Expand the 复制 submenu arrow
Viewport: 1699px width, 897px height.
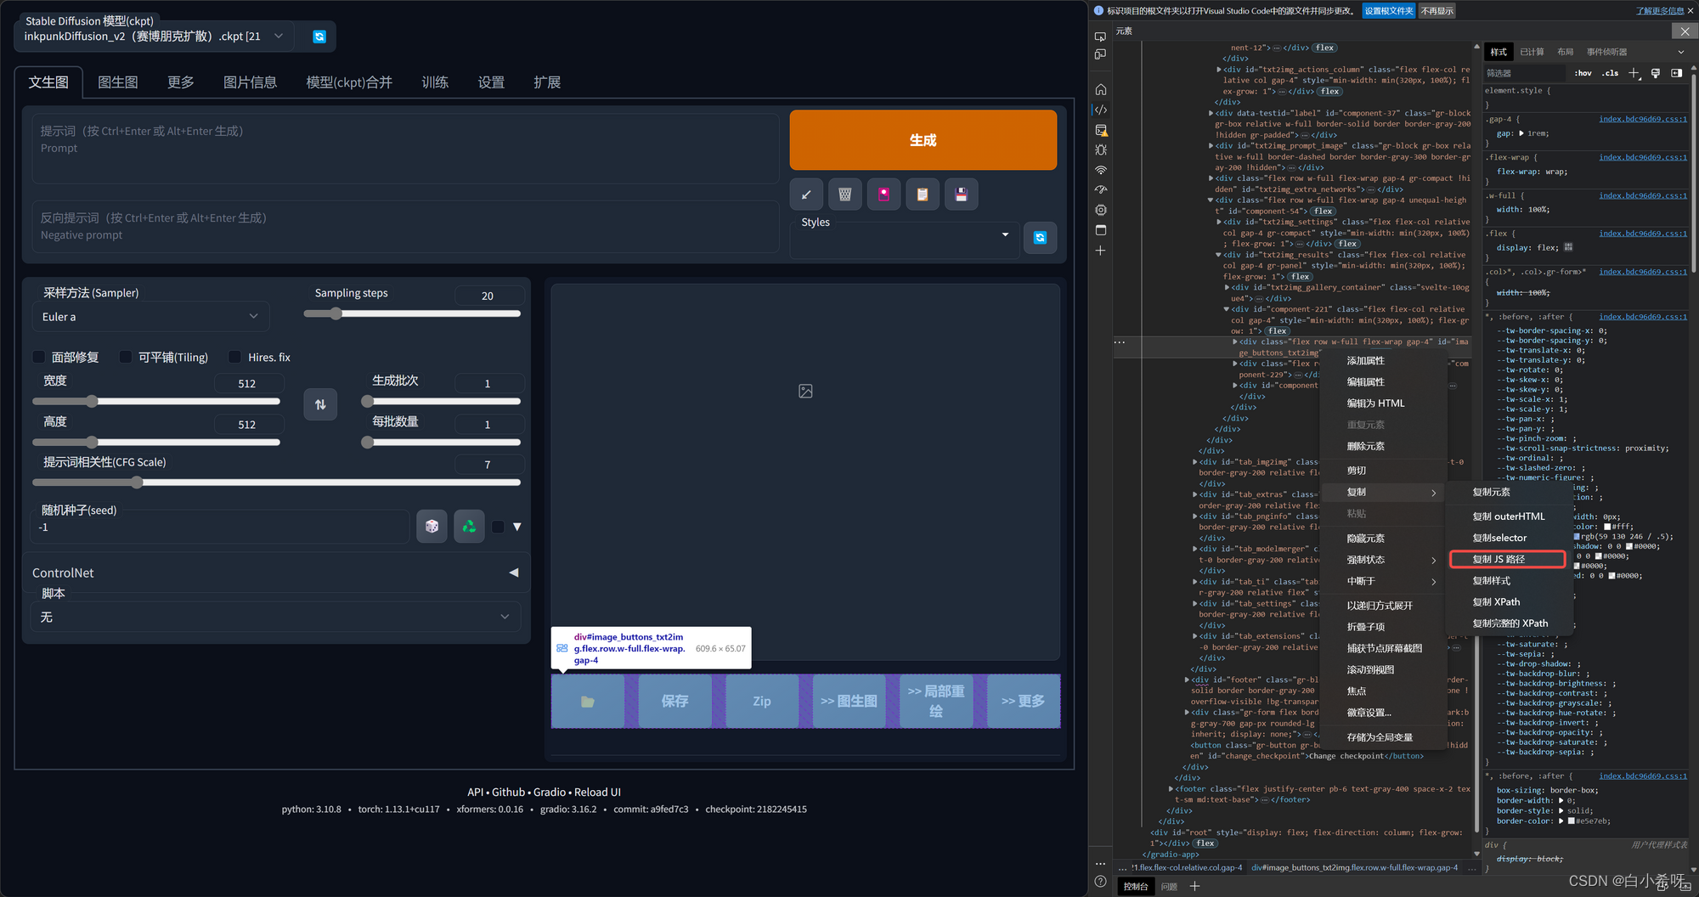click(x=1434, y=493)
